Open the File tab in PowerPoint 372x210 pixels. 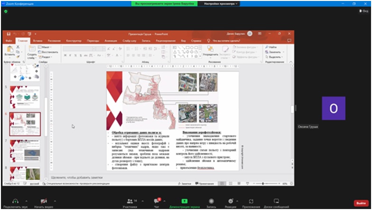pos(9,41)
